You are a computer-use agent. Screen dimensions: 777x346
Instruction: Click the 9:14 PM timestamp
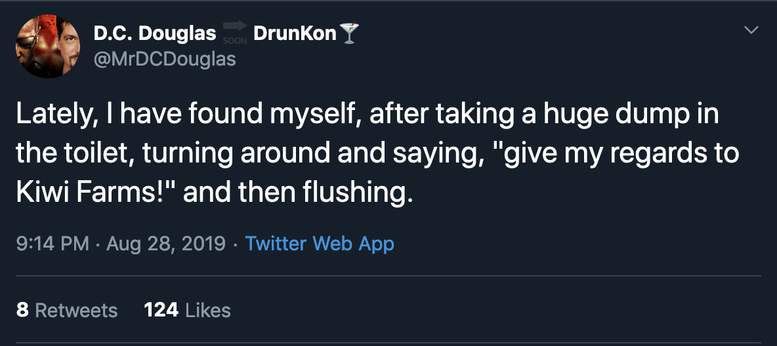(53, 244)
